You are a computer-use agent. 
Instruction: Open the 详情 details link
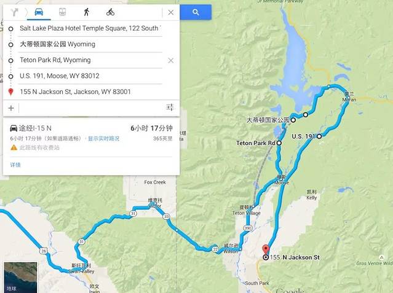click(15, 165)
